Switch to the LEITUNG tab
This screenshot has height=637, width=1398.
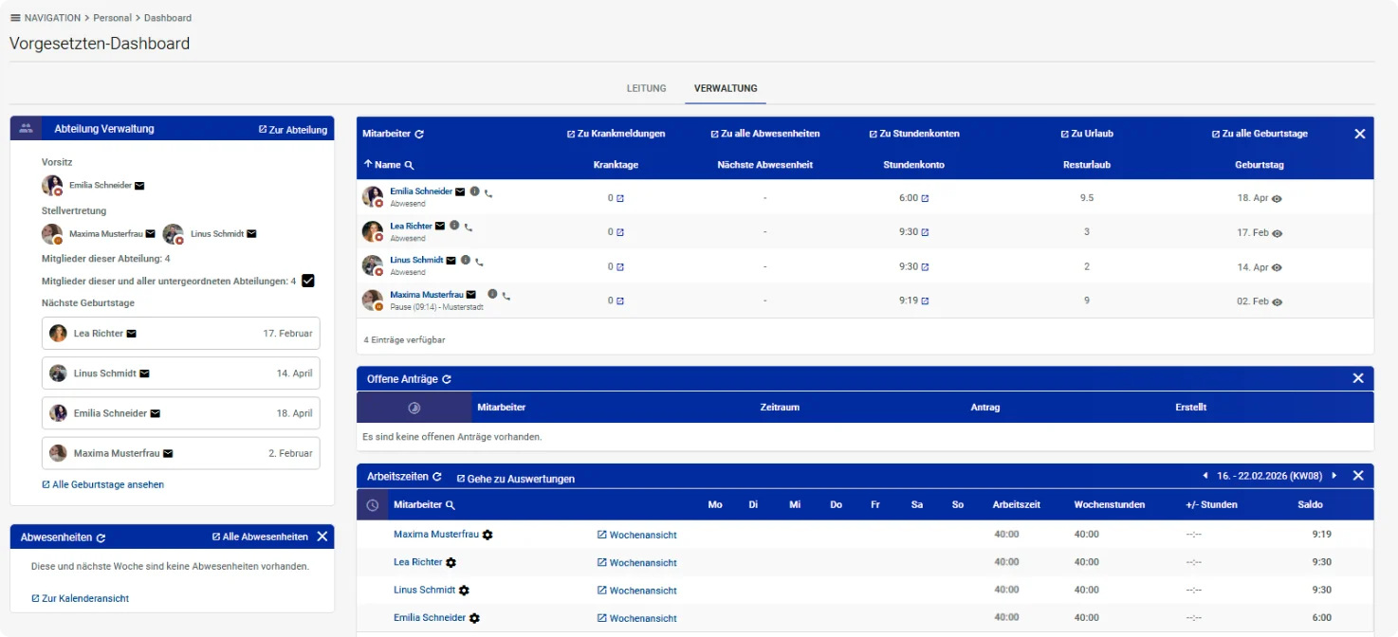click(647, 88)
